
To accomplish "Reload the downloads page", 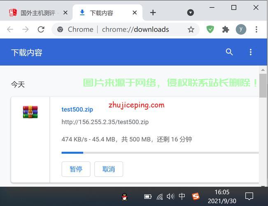I will (41, 29).
